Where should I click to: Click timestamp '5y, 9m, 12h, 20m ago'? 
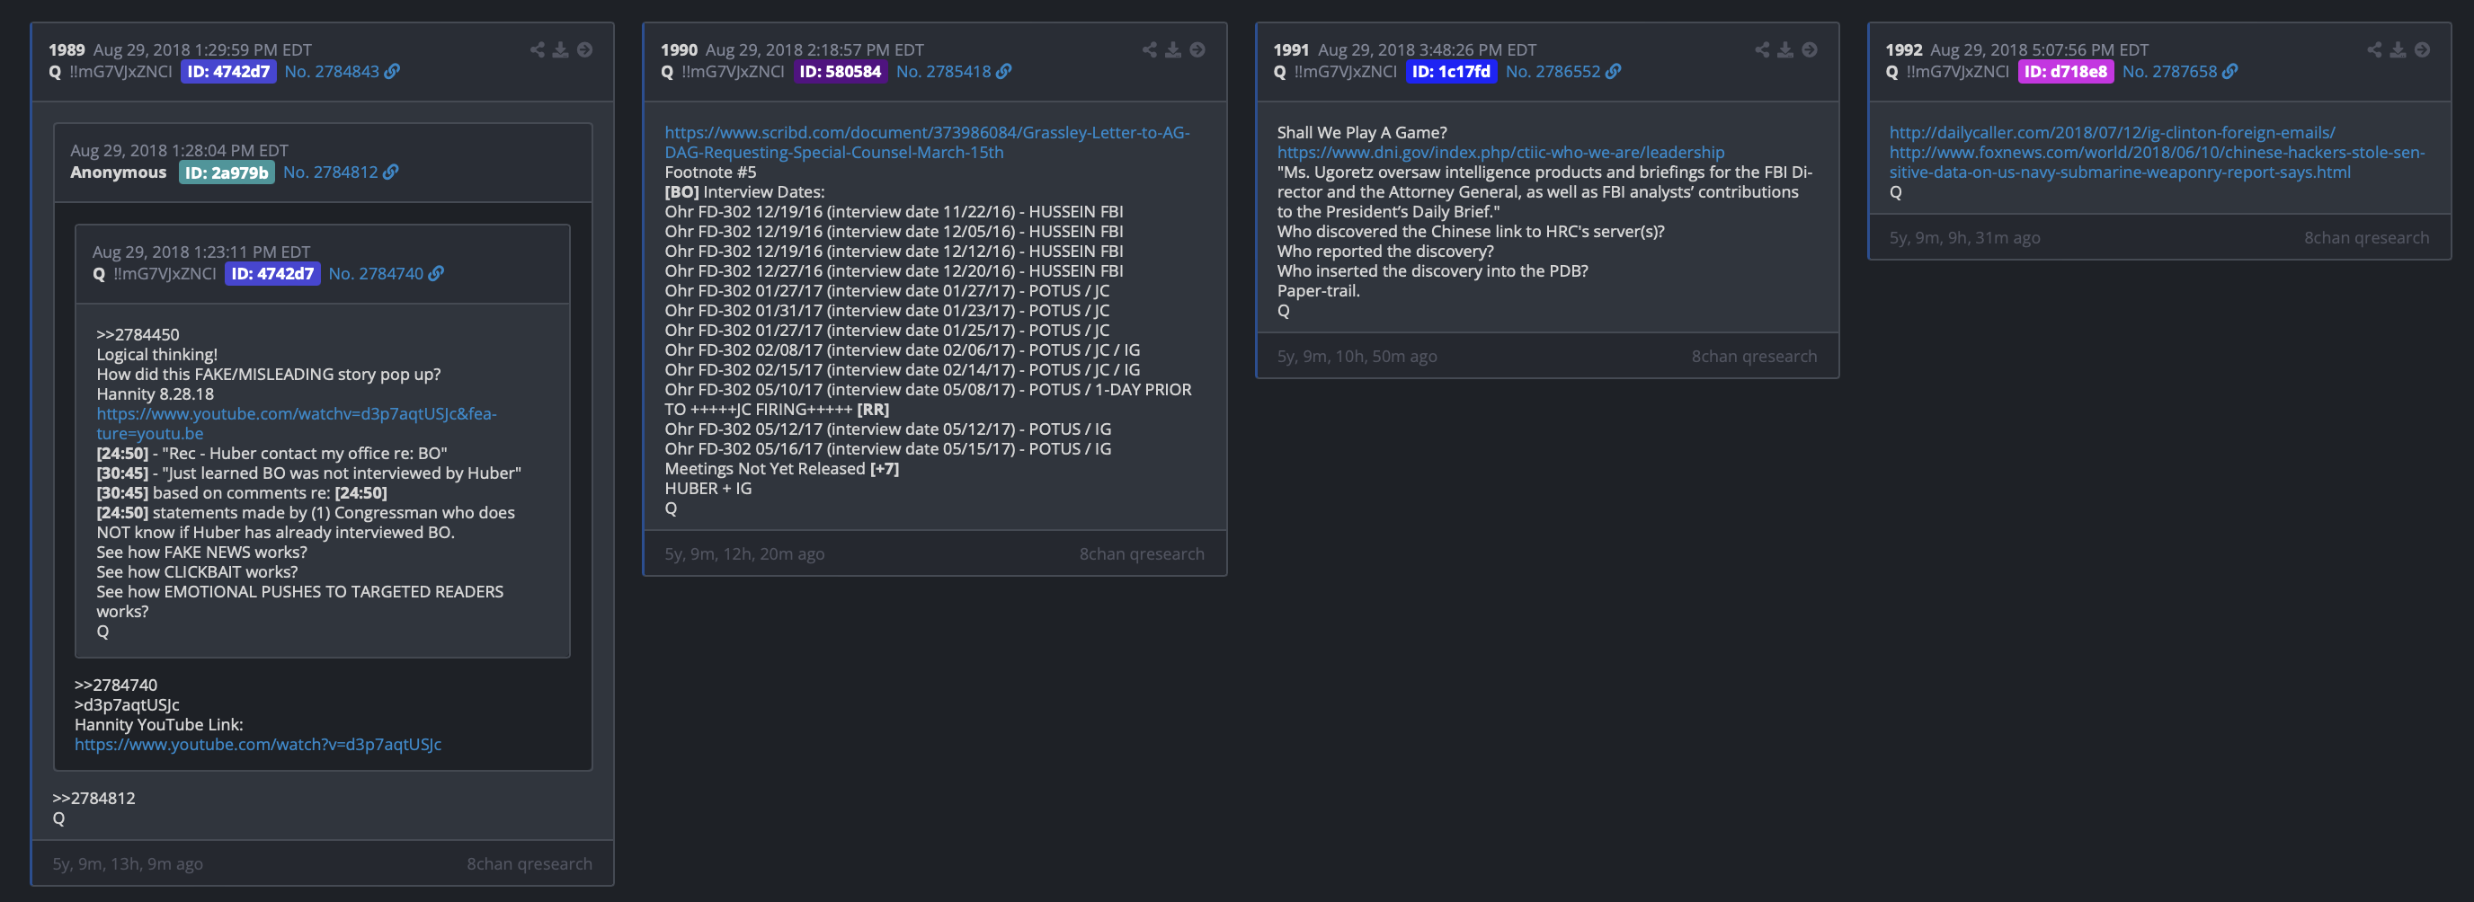744,553
